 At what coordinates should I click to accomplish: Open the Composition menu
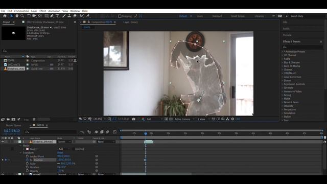click(x=21, y=11)
